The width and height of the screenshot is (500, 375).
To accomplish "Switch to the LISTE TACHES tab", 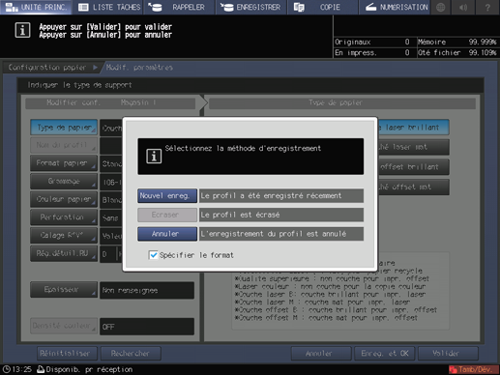I will pyautogui.click(x=109, y=7).
